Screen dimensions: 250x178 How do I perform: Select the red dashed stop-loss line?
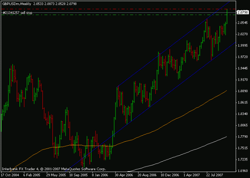click(118, 9)
